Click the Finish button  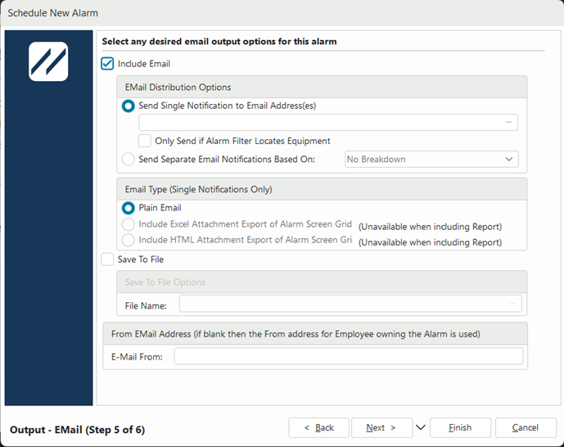[460, 427]
